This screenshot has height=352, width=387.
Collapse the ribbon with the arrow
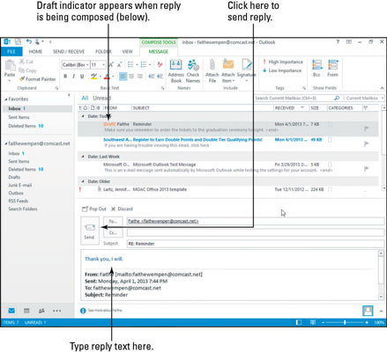pos(382,88)
